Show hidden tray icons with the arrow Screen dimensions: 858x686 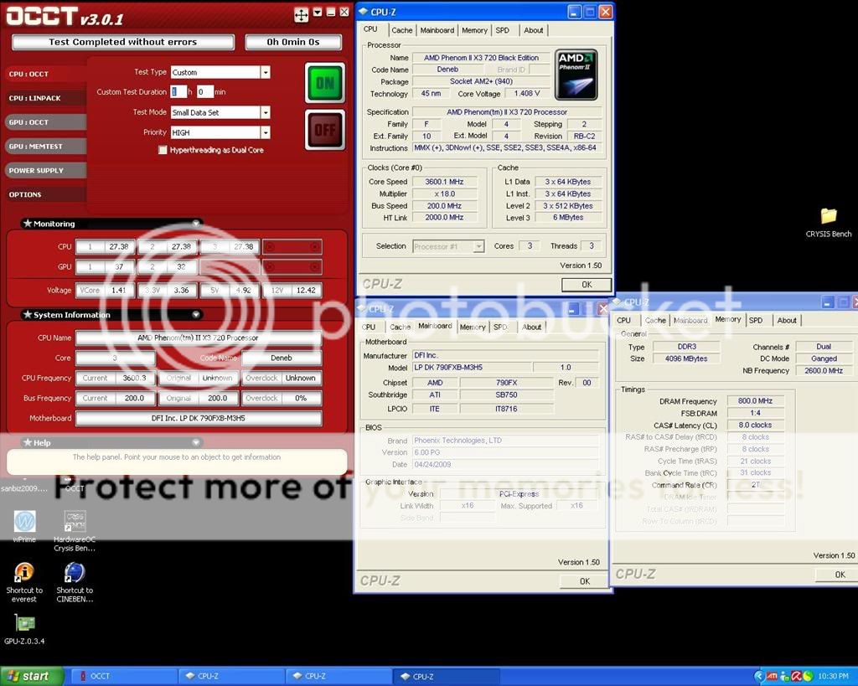click(x=758, y=676)
